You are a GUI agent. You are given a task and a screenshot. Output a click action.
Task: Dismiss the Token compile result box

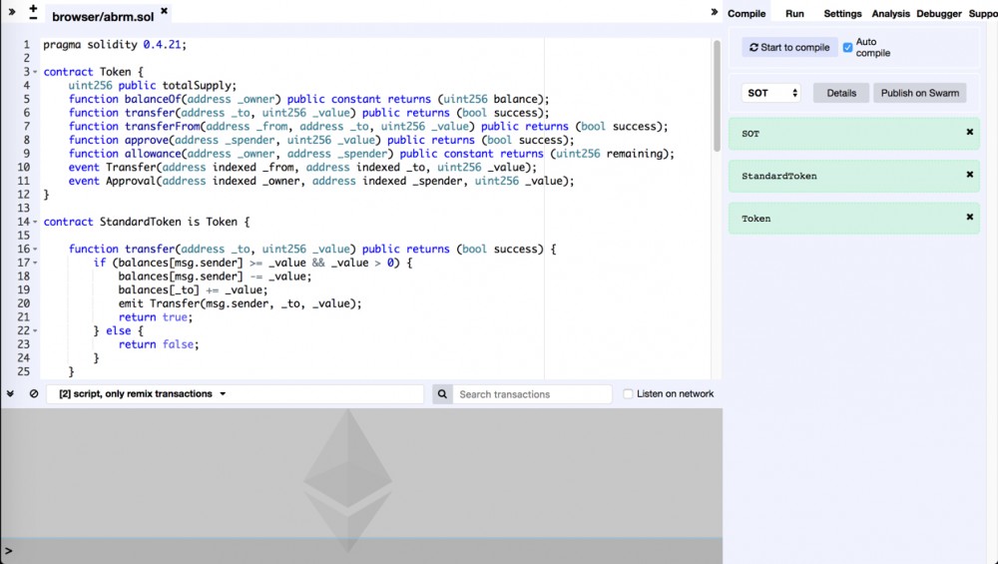tap(970, 217)
